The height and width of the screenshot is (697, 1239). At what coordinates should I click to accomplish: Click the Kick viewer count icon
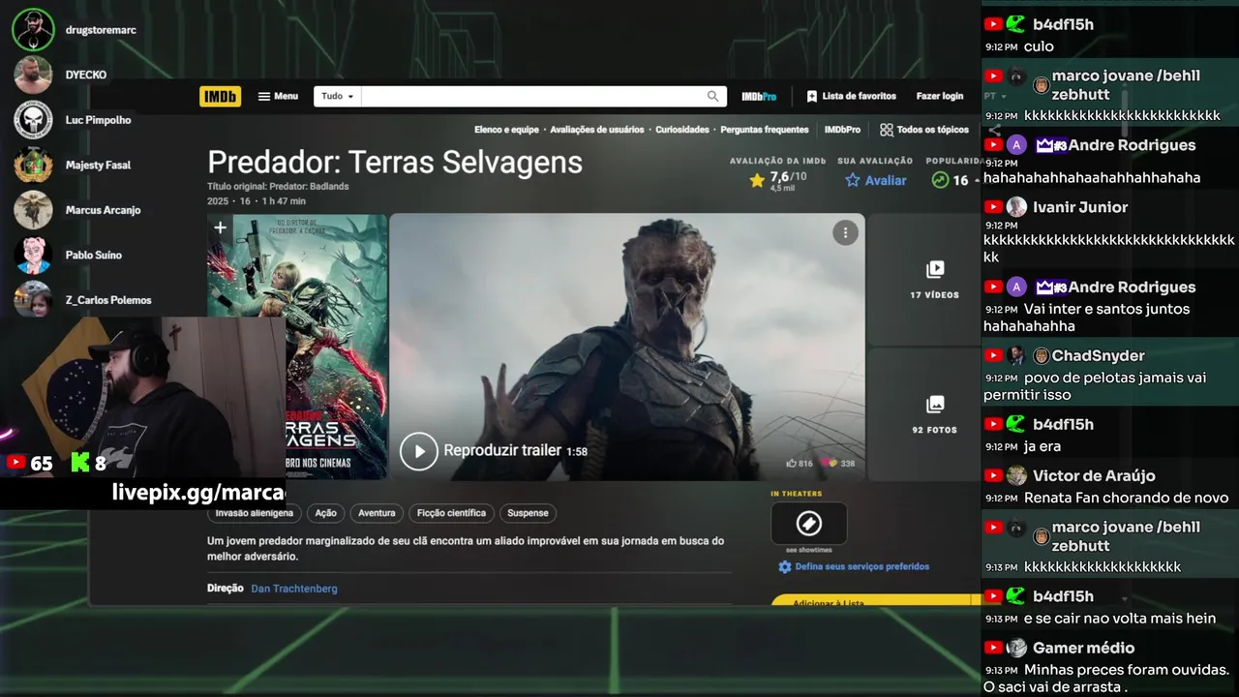(79, 463)
